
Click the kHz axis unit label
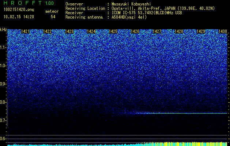(x=3, y=30)
